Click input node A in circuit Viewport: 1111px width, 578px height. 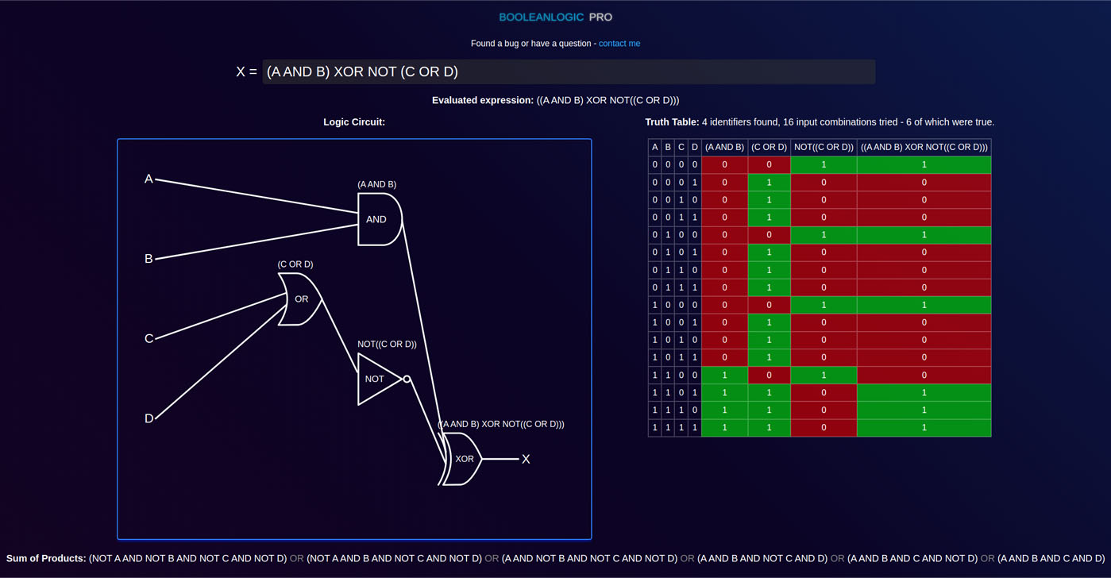(x=149, y=179)
